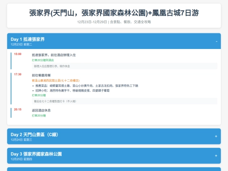Select the 17:30 timeline entry time

point(18,74)
